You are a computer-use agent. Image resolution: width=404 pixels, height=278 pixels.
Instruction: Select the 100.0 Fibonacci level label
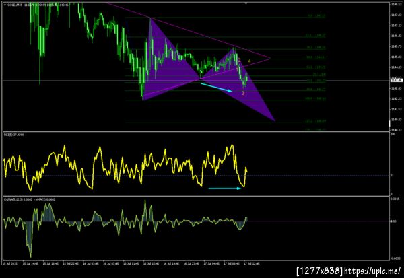[x=315, y=98]
